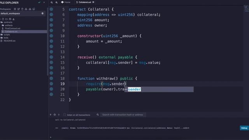Click the terminal search magnifier icon
The height and width of the screenshot is (140, 249).
[98, 115]
